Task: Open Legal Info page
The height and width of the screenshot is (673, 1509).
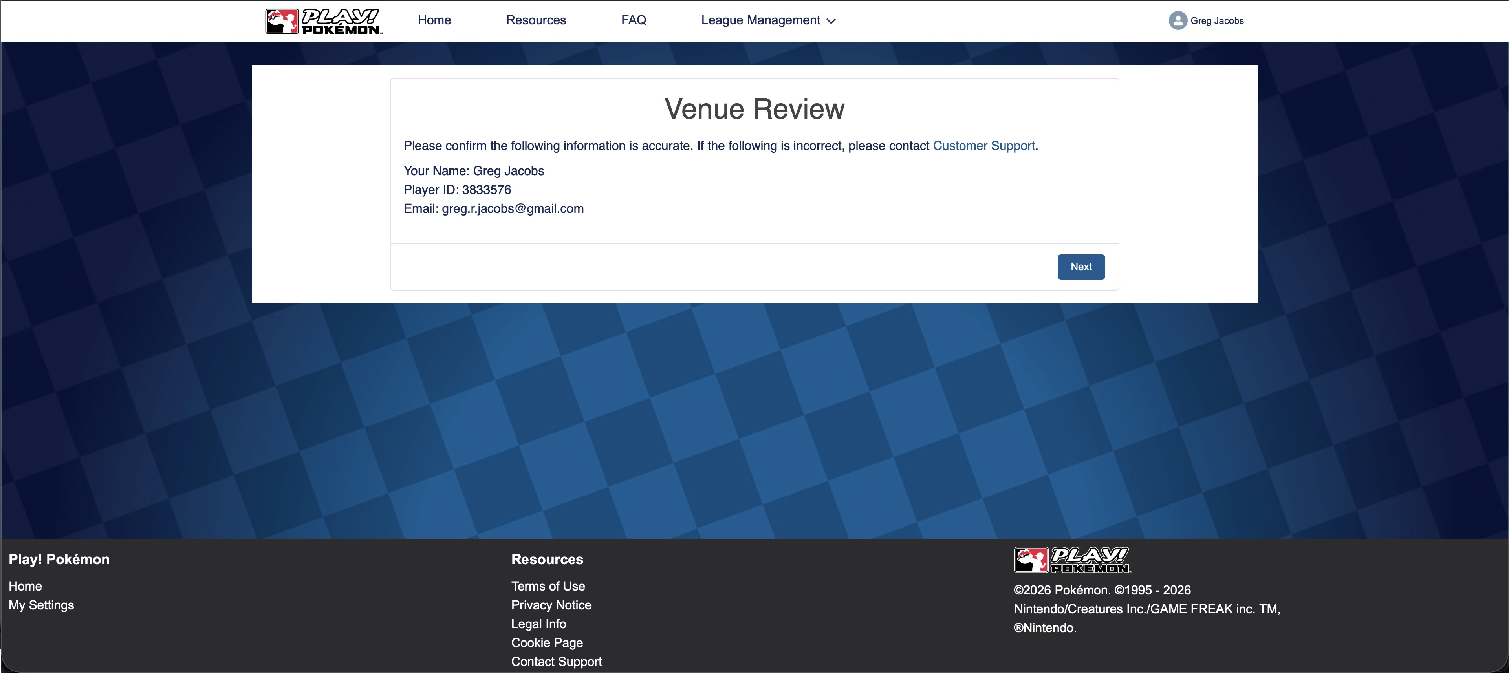Action: click(538, 624)
